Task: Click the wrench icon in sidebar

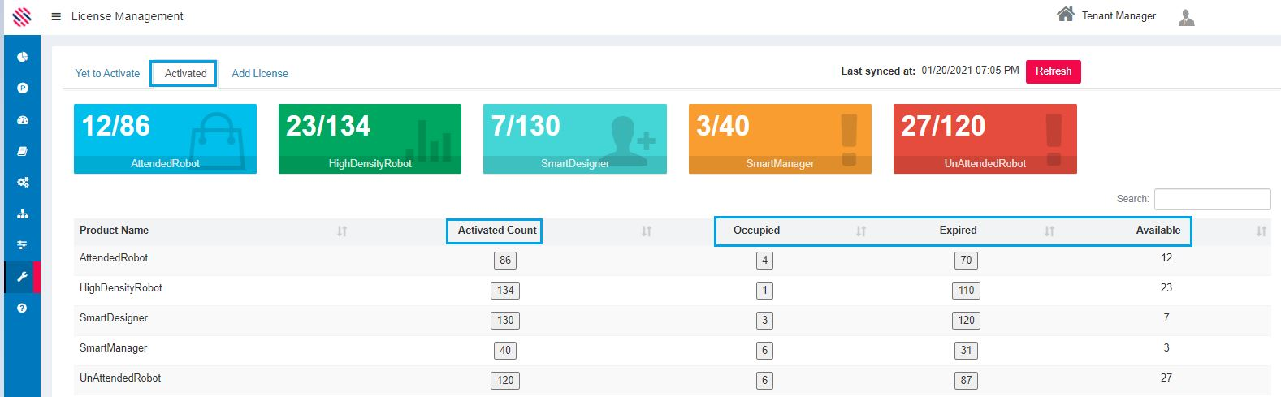Action: click(23, 277)
